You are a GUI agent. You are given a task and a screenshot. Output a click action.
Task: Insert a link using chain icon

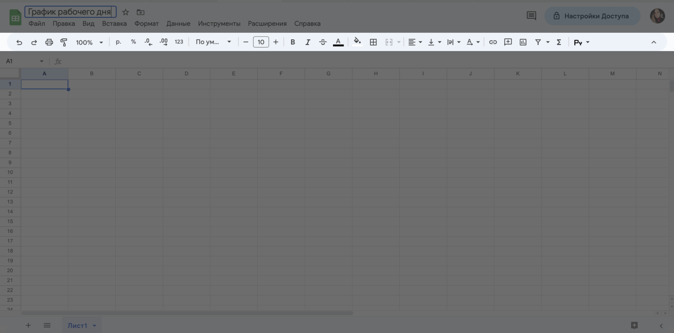pyautogui.click(x=493, y=42)
